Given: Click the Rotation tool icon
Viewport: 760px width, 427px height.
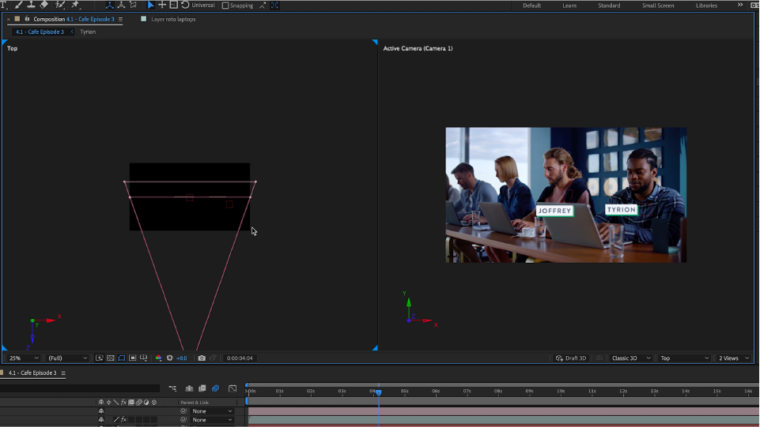Looking at the screenshot, I should (184, 5).
